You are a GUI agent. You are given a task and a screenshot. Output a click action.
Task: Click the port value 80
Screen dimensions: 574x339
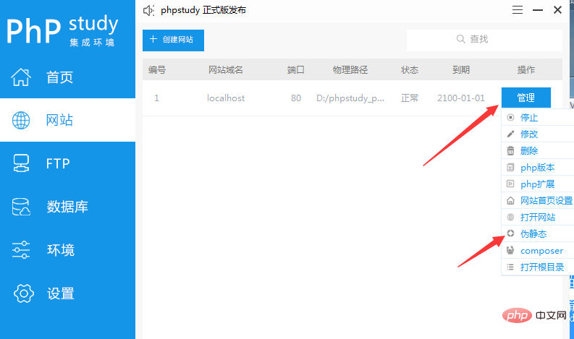[296, 98]
